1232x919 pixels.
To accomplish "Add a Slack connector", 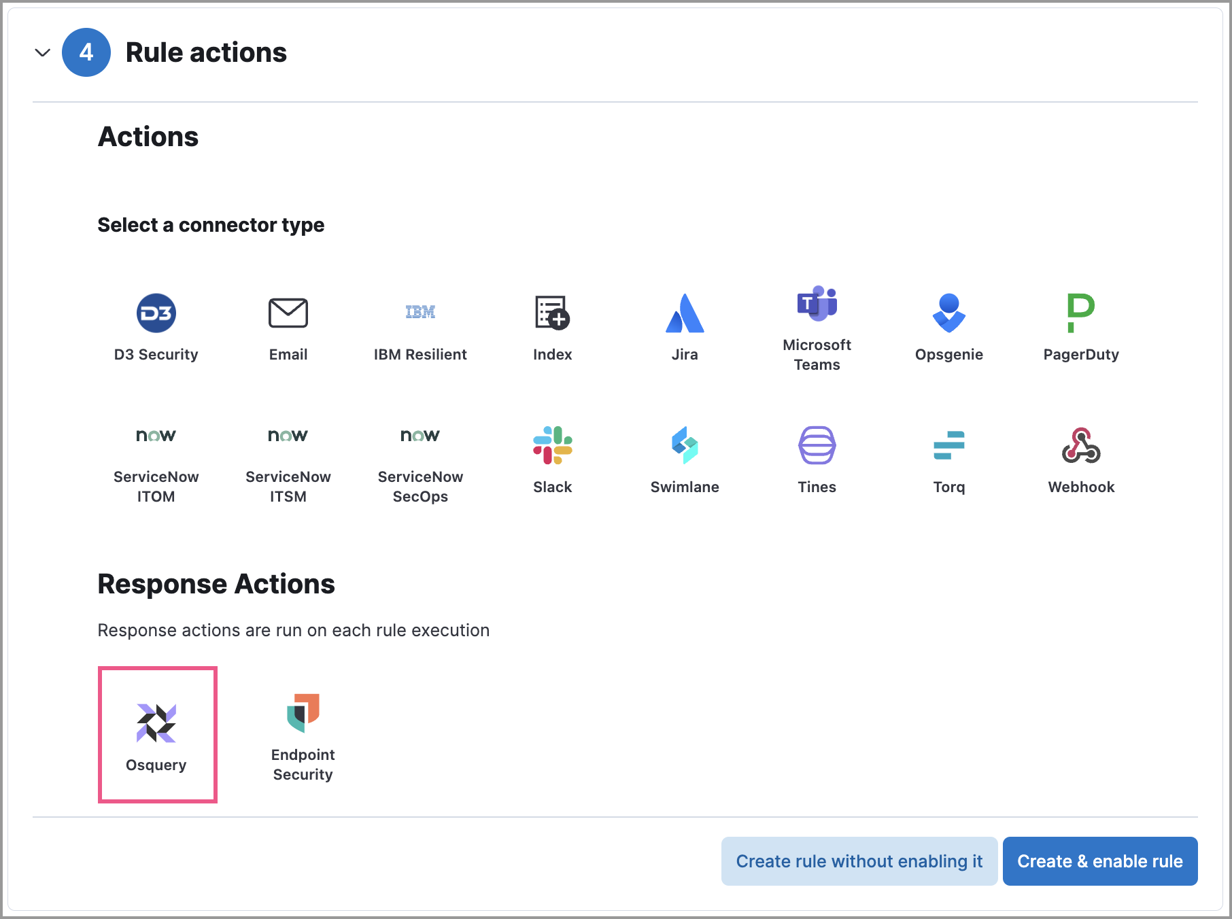I will (x=552, y=459).
